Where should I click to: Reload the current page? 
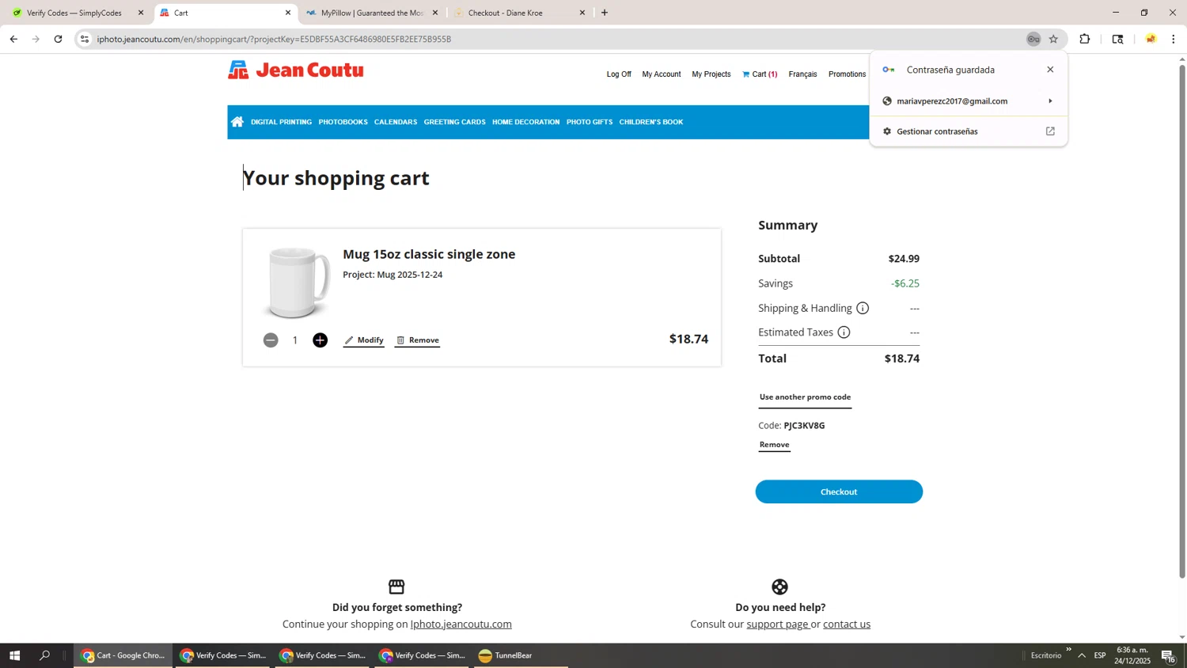pyautogui.click(x=58, y=40)
